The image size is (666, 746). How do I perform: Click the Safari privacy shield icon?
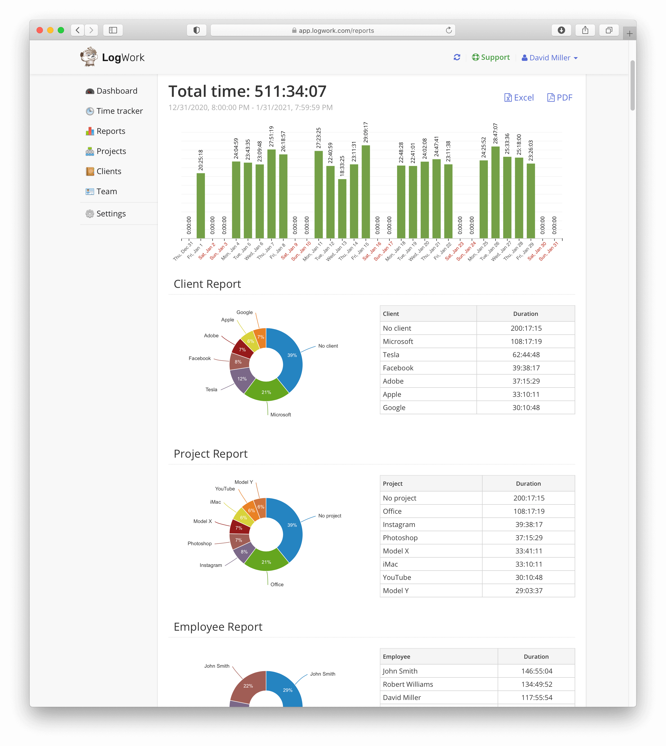(x=196, y=30)
